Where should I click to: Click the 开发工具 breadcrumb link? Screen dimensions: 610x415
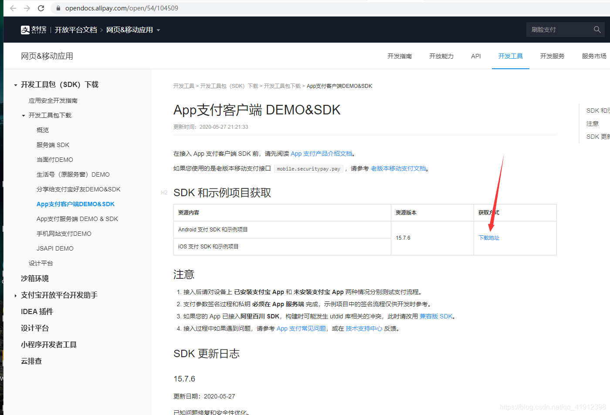pos(184,86)
